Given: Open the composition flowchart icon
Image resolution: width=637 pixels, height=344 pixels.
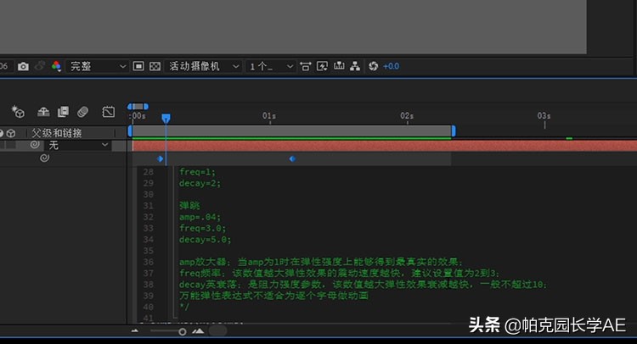Looking at the screenshot, I should coord(355,66).
